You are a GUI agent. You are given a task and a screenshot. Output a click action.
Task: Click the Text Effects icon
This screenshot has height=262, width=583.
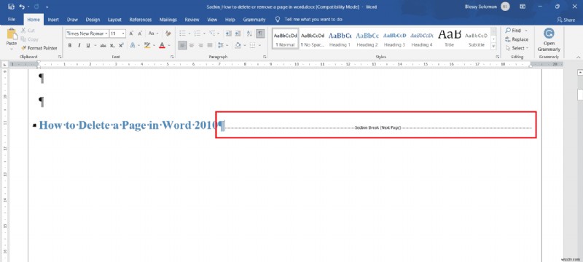[133, 45]
